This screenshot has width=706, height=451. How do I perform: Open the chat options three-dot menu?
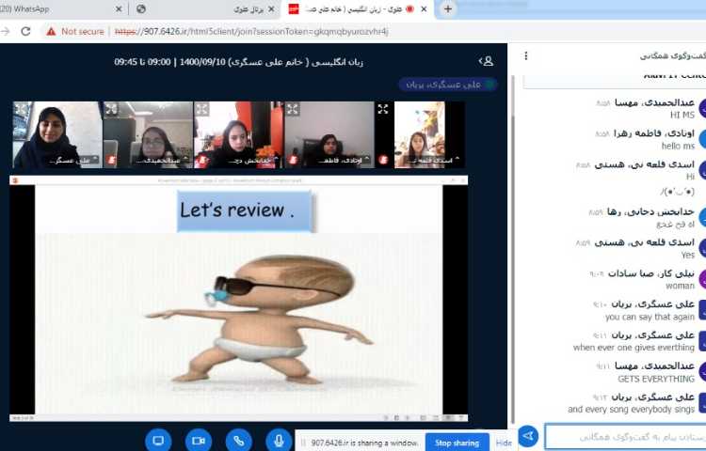(x=526, y=55)
